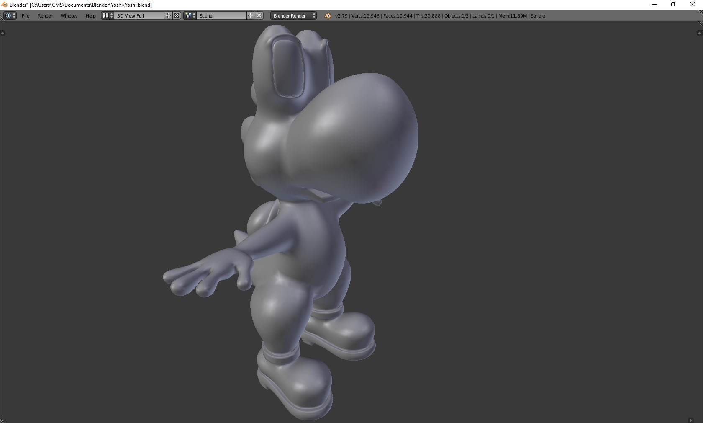The height and width of the screenshot is (423, 703).
Task: Click the 'Lamps:0/1' statistic
Action: click(483, 16)
